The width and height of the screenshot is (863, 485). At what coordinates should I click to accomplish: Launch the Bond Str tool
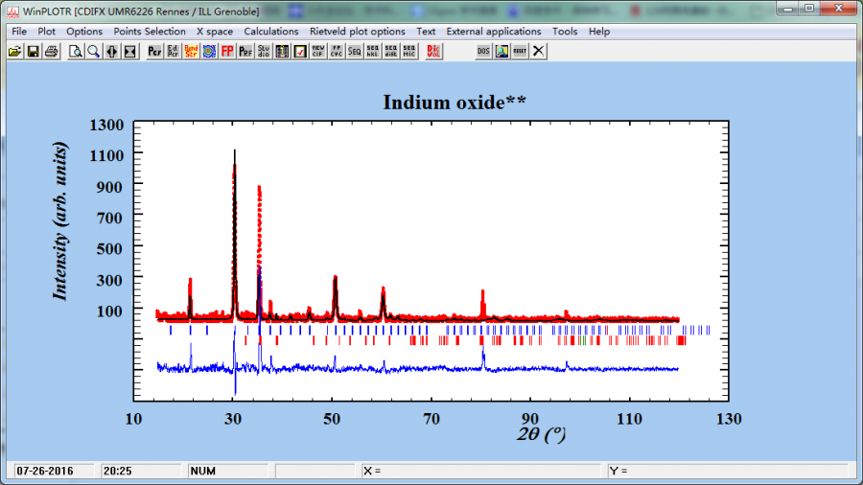click(191, 51)
